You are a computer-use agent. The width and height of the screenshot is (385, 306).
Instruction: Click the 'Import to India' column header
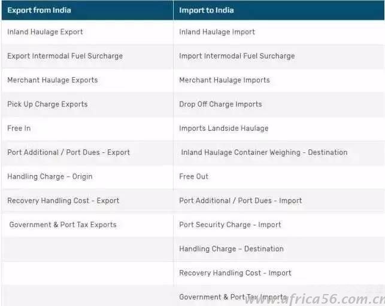pos(206,10)
